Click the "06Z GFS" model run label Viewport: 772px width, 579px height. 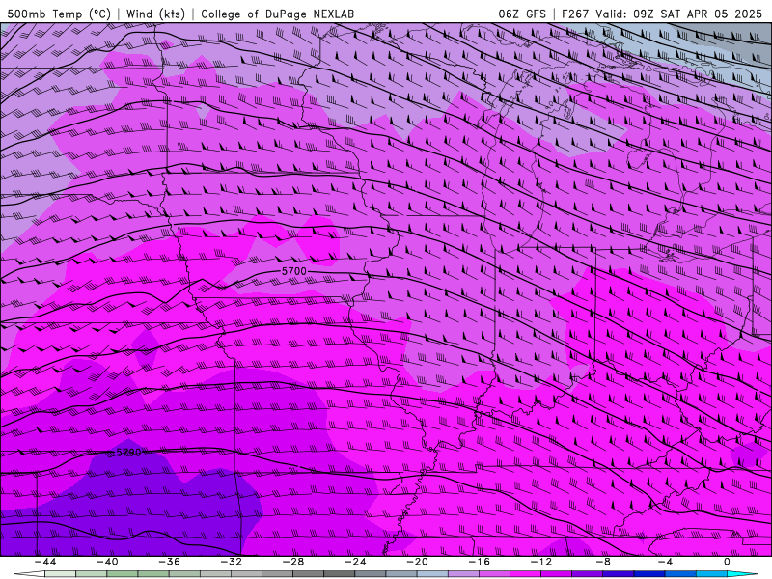(522, 14)
